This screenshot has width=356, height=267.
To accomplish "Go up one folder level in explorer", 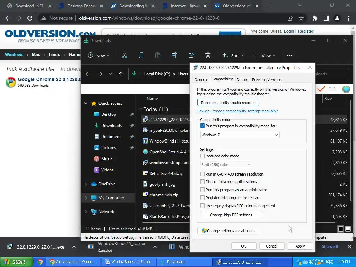I will click(x=121, y=74).
